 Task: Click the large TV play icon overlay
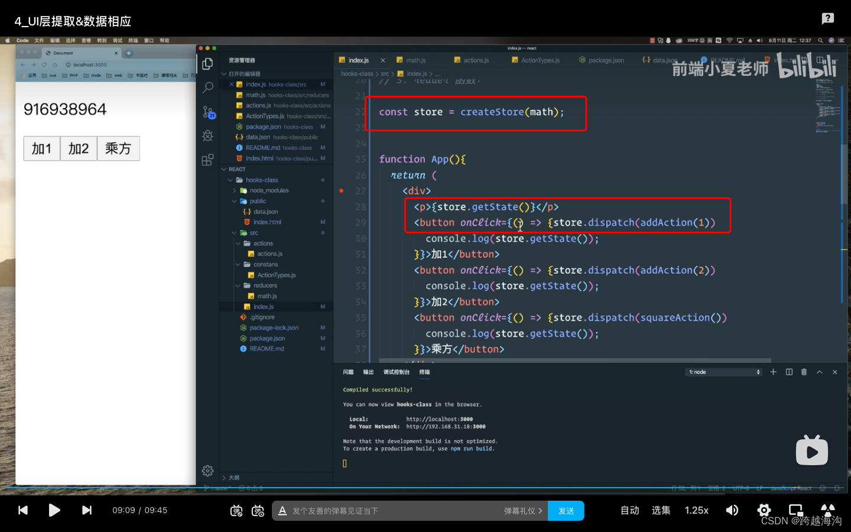point(812,450)
